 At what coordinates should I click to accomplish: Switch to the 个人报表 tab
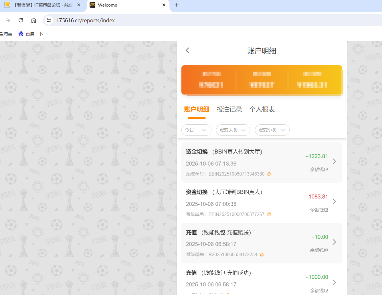[x=262, y=109]
